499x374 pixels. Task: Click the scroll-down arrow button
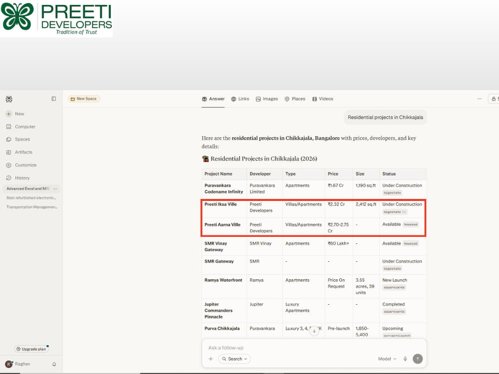(314, 331)
